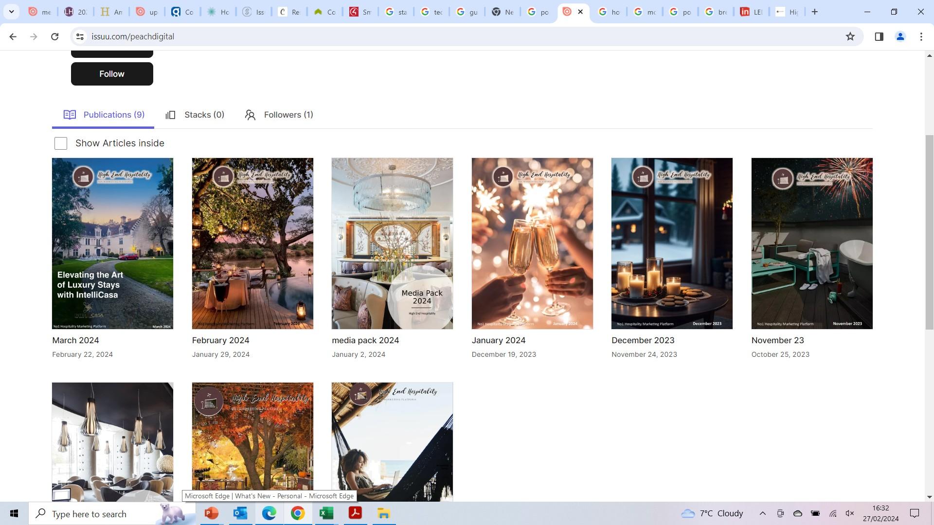Click the March 2024 title link
Screen dimensions: 934x525
coord(75,340)
